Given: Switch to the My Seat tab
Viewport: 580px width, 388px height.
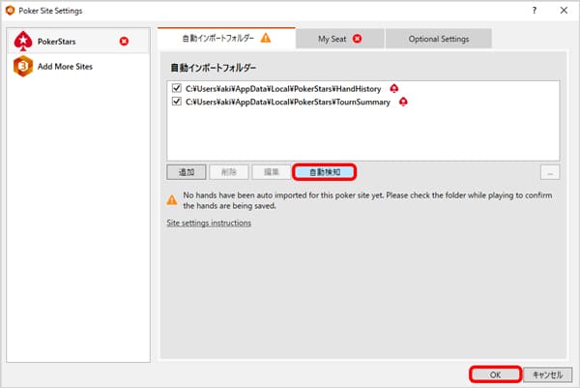Looking at the screenshot, I should tap(333, 39).
